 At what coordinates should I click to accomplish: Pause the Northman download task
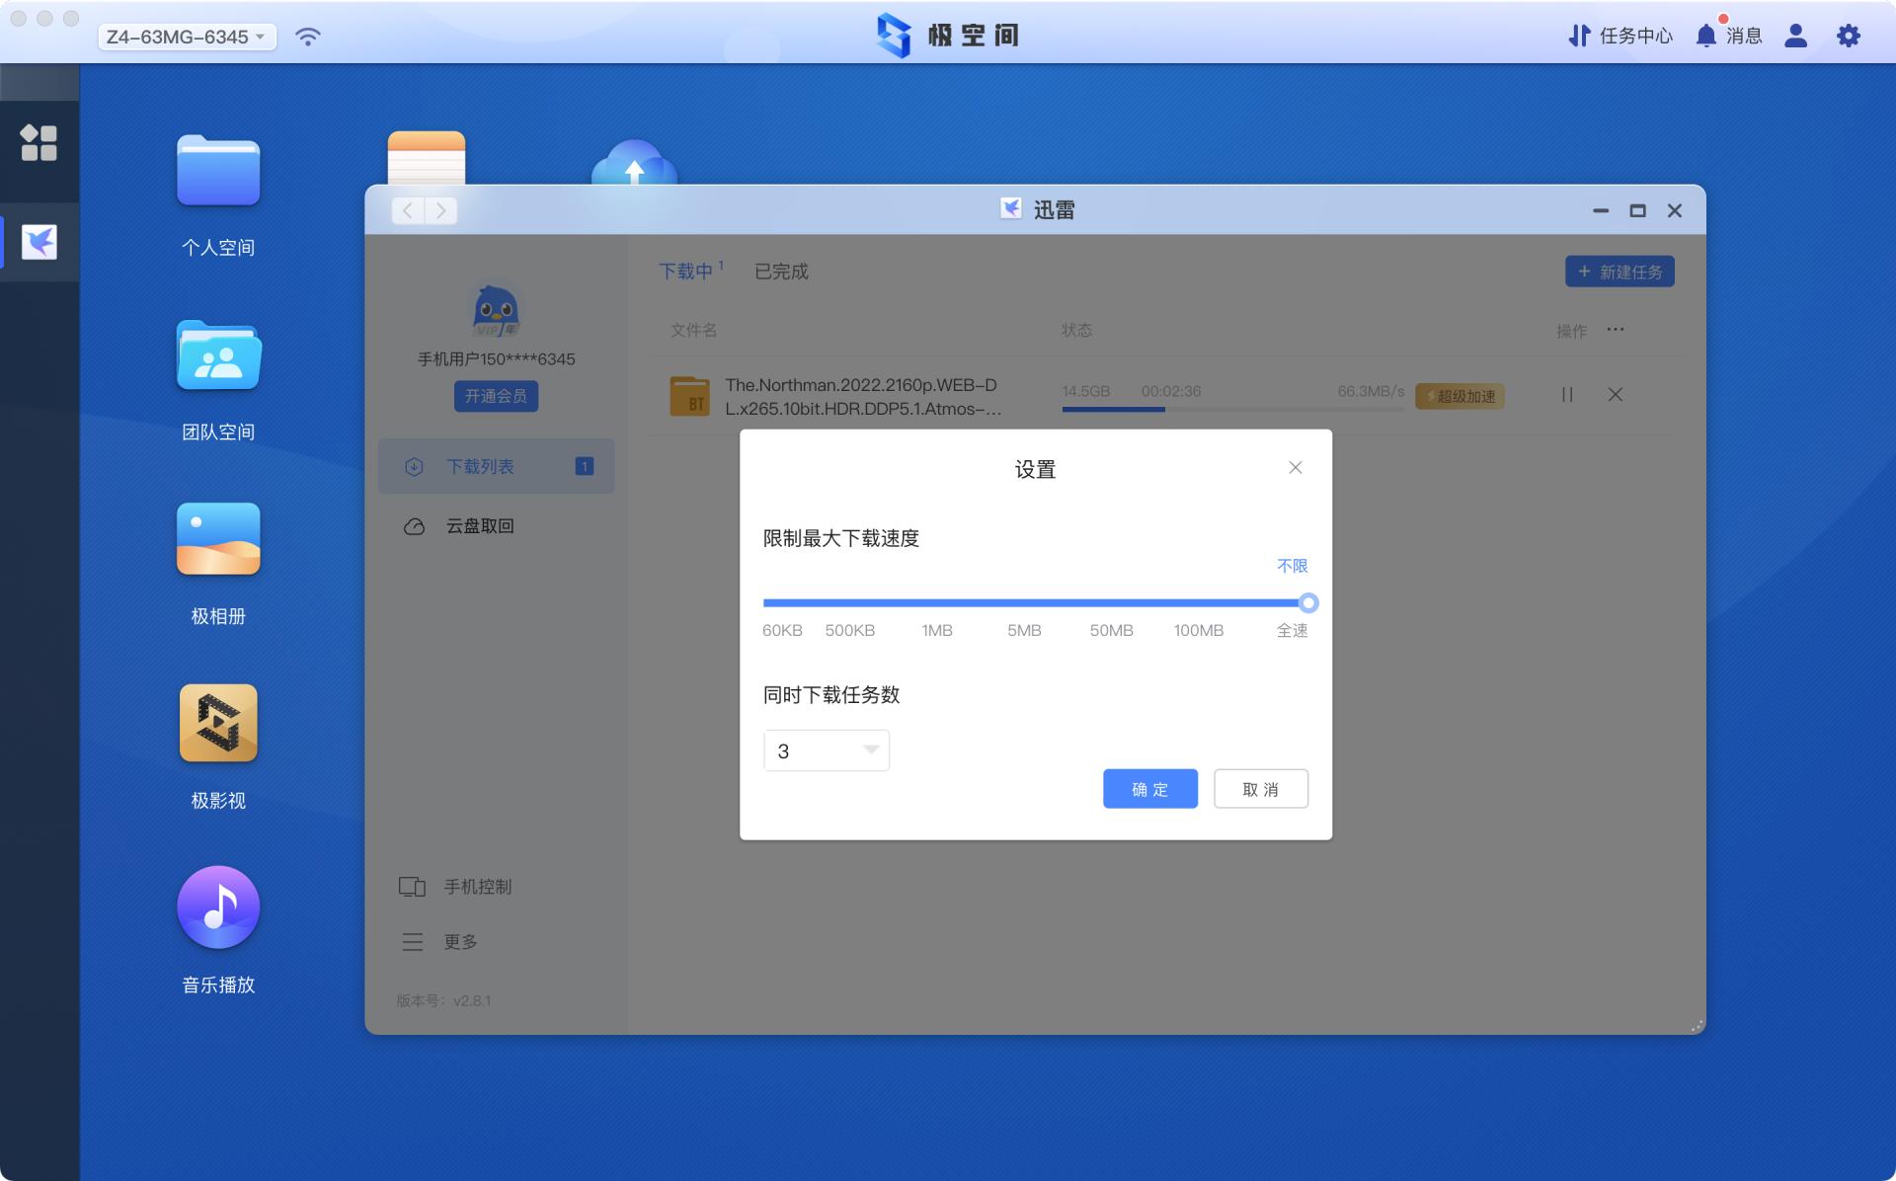pos(1566,395)
